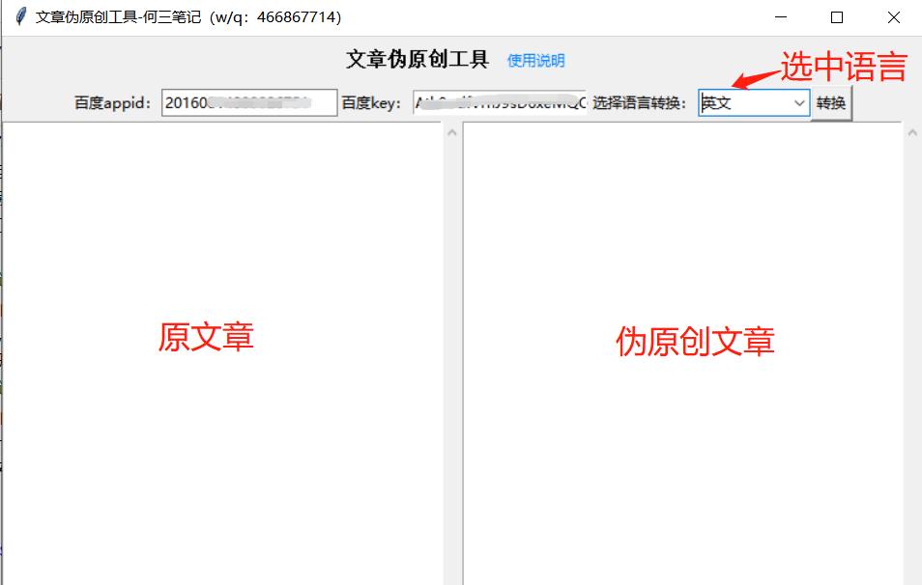This screenshot has height=585, width=922.
Task: Click the window title text in title bar
Action: pos(188,17)
